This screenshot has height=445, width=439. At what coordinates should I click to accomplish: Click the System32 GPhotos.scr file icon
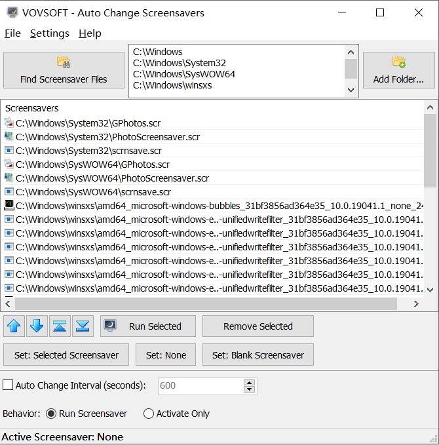(9, 123)
